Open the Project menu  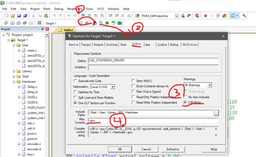pyautogui.click(x=35, y=9)
